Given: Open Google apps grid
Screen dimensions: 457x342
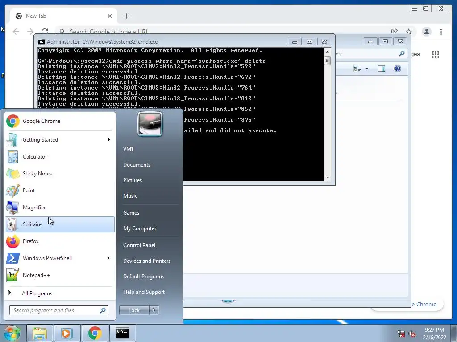Looking at the screenshot, I should [x=436, y=54].
